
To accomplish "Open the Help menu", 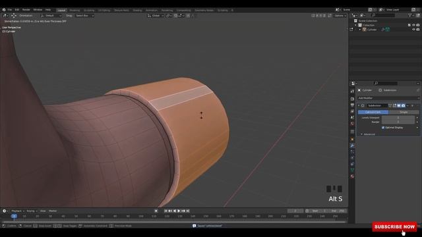I will point(48,10).
